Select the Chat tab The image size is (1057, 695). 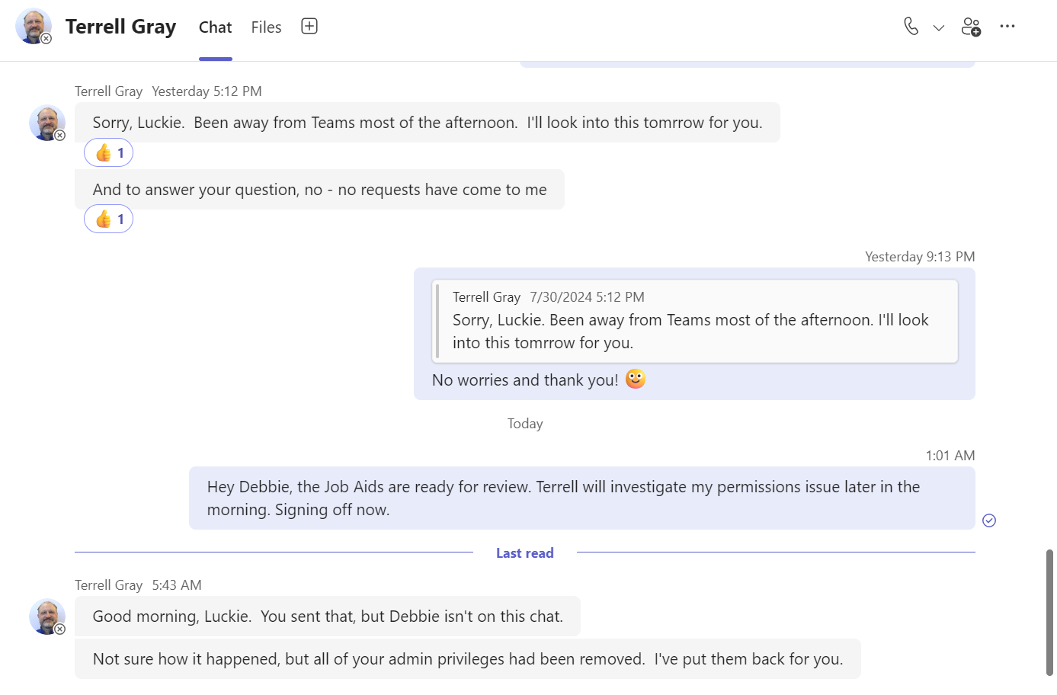pos(215,27)
